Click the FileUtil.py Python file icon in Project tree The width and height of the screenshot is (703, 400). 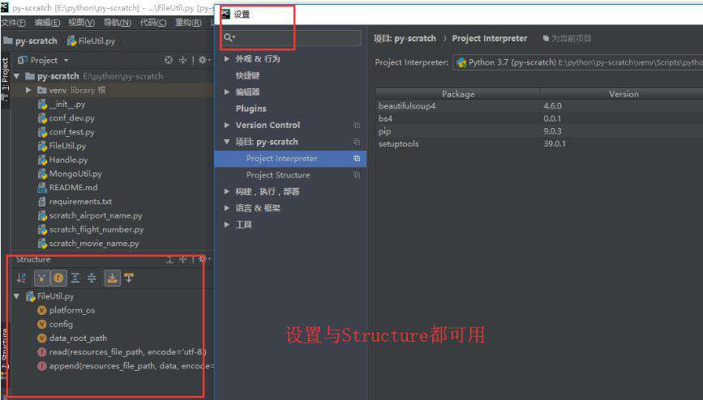43,146
